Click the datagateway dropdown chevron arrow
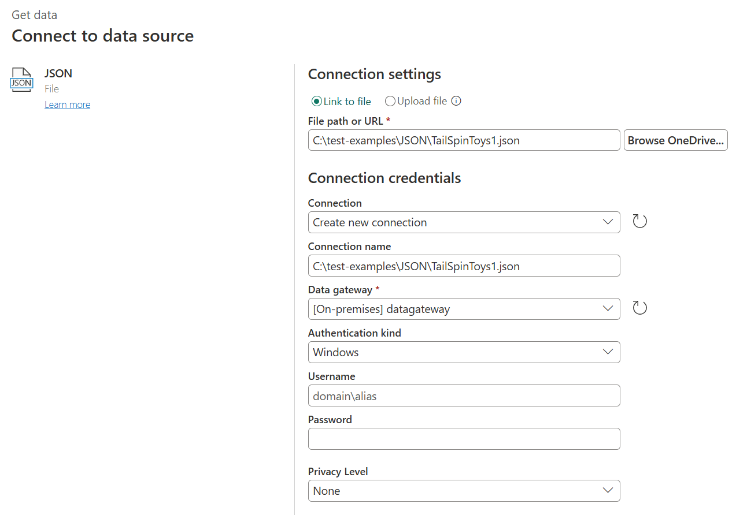Screen dimensions: 736x515 coord(608,309)
